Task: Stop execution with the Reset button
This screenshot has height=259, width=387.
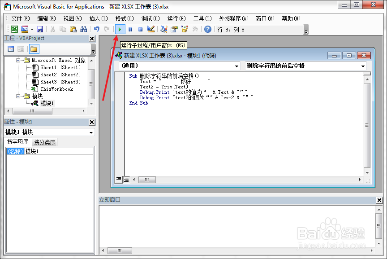Action: pyautogui.click(x=141, y=30)
